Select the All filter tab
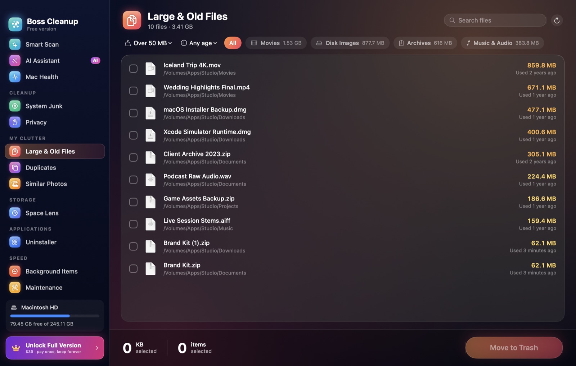Image resolution: width=576 pixels, height=366 pixels. pyautogui.click(x=233, y=43)
